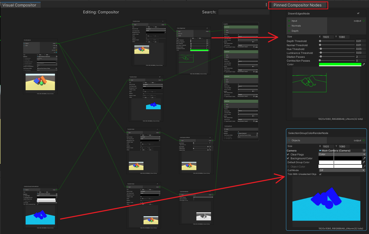Click the Search input field at the top
This screenshot has height=234, width=369.
coord(243,12)
